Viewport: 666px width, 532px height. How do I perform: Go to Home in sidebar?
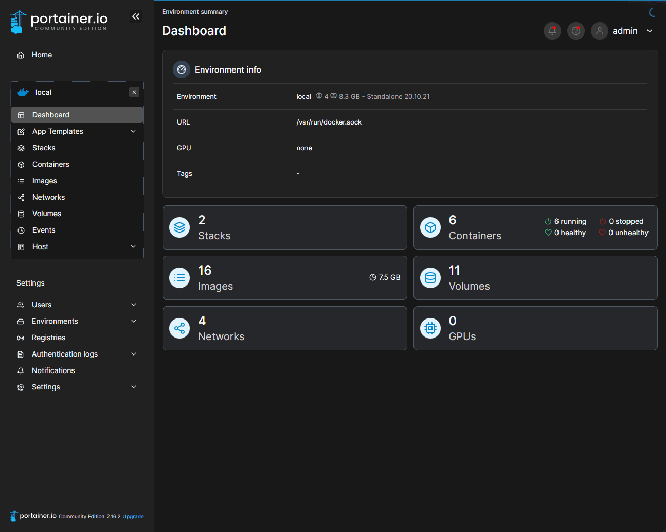tap(42, 55)
